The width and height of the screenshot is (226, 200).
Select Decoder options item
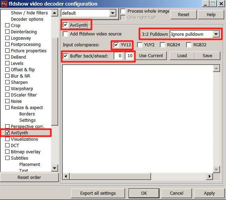(27, 19)
